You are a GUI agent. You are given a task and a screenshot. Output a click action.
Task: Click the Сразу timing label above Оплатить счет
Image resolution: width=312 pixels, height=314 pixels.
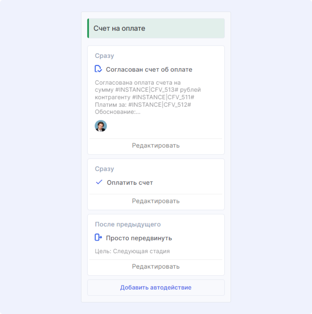(104, 169)
